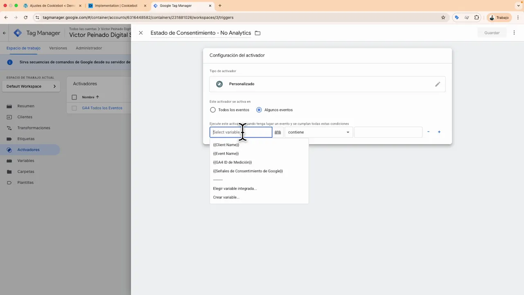
Task: Open the Plantillas section
Action: point(25,182)
